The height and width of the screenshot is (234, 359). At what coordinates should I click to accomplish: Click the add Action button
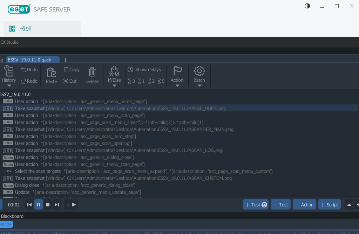[x=304, y=205]
